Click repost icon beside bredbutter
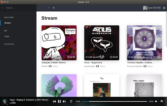Screen dimensions: 167x106 pos(97,66)
